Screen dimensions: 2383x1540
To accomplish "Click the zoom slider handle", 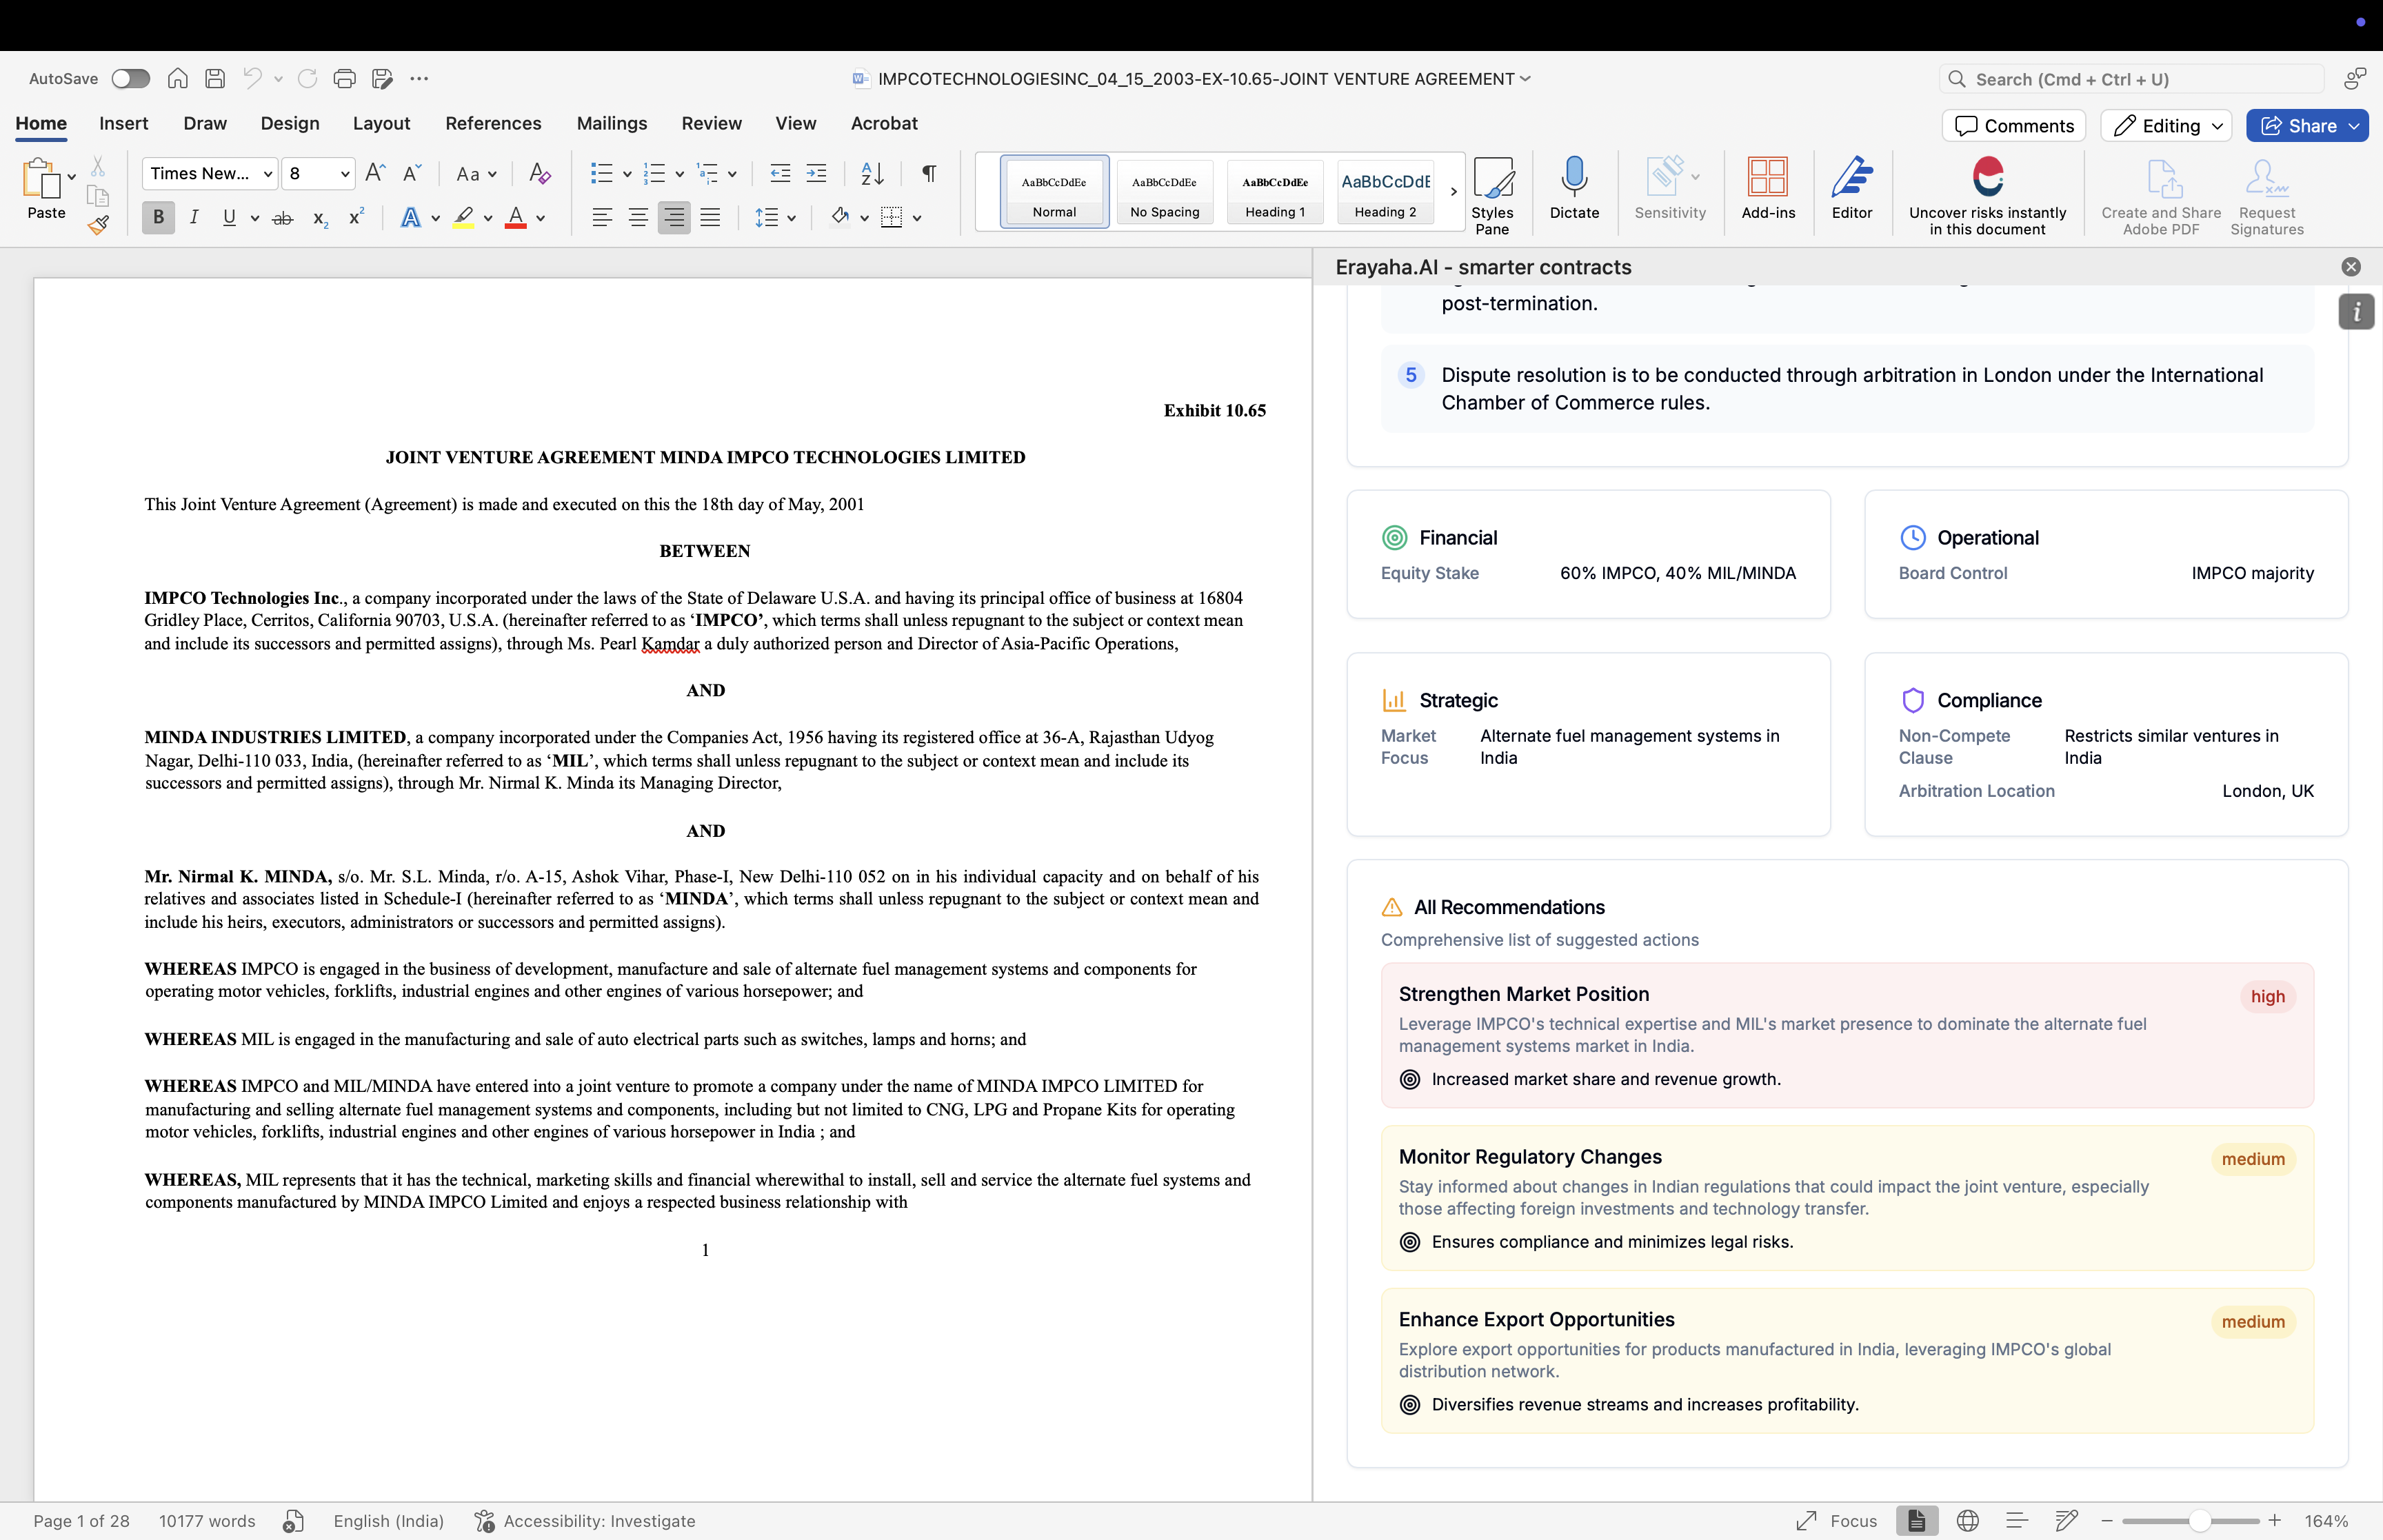I will tap(2199, 1521).
